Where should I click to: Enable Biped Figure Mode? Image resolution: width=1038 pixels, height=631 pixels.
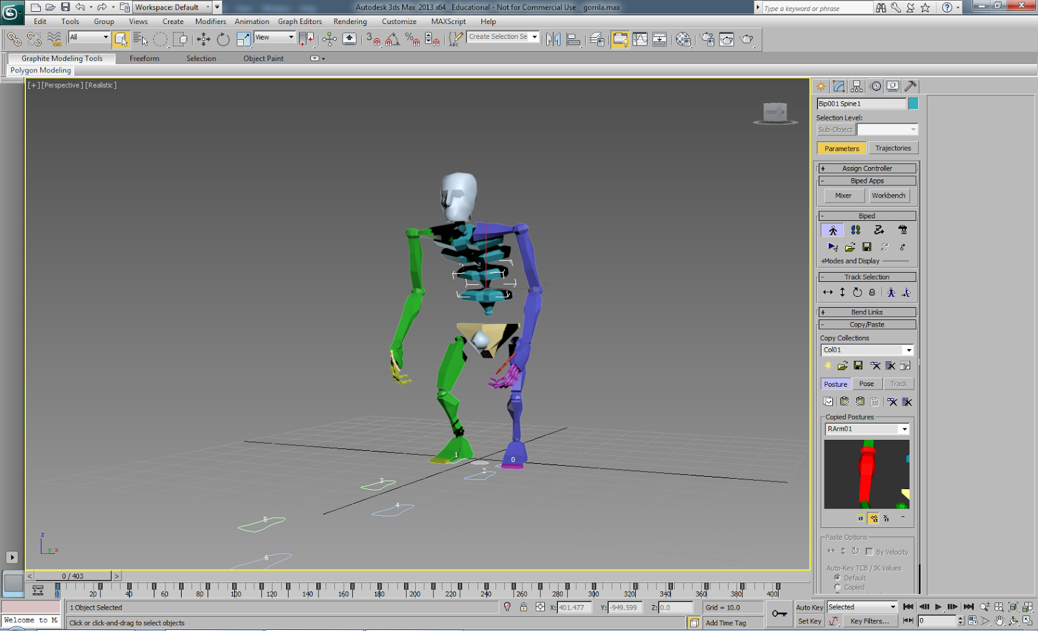click(x=833, y=231)
